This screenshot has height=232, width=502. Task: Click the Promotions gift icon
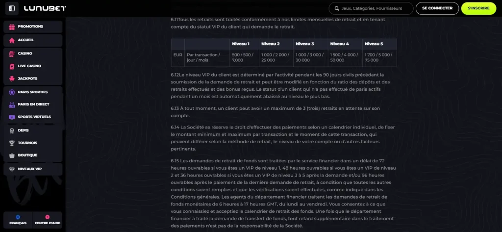[12, 26]
